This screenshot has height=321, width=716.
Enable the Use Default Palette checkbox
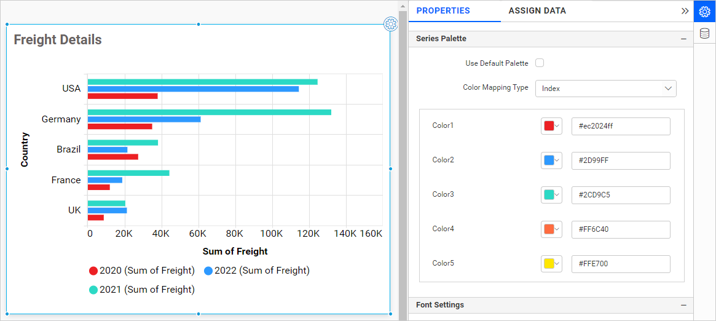pos(540,63)
